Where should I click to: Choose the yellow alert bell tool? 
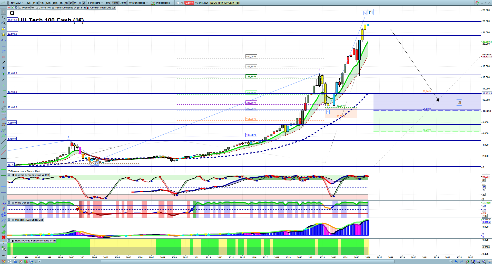pos(4,34)
